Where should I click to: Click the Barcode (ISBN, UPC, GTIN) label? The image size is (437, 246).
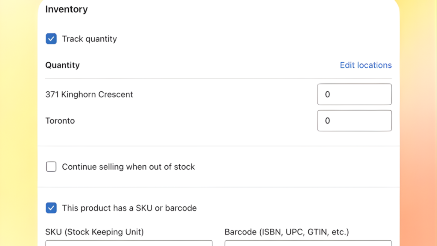(x=287, y=232)
